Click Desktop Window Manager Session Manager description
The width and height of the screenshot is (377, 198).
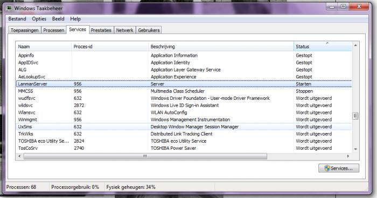(194, 127)
